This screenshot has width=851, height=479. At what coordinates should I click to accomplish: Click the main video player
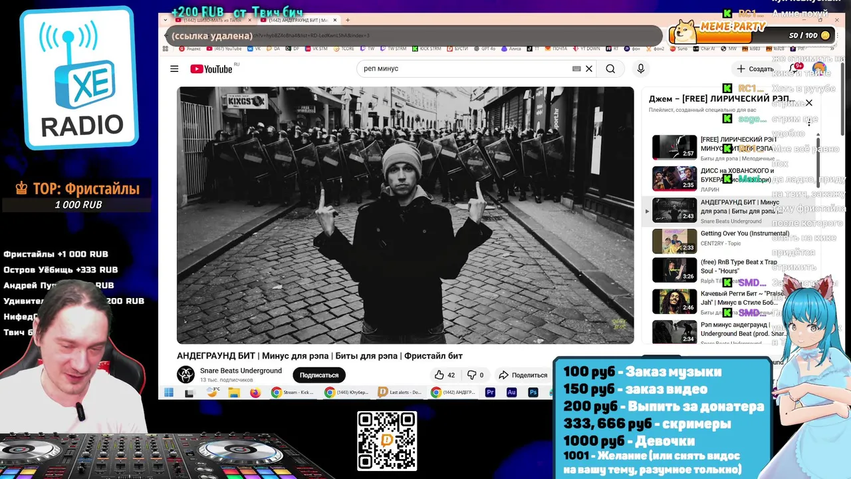tap(405, 215)
